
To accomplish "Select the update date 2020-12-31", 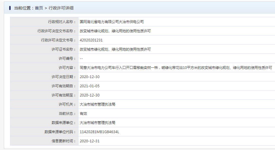I will pyautogui.click(x=90, y=141).
